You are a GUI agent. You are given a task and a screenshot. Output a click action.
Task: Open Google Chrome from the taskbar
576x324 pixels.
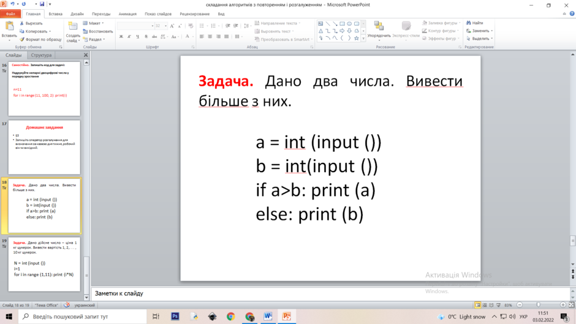tap(230, 316)
